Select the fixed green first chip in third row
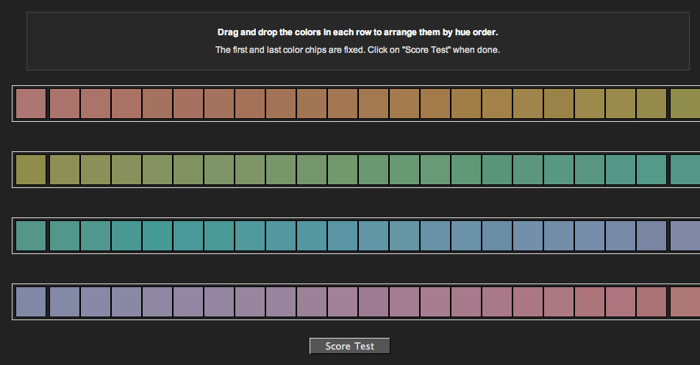Screen dimensions: 700x365 click(31, 235)
